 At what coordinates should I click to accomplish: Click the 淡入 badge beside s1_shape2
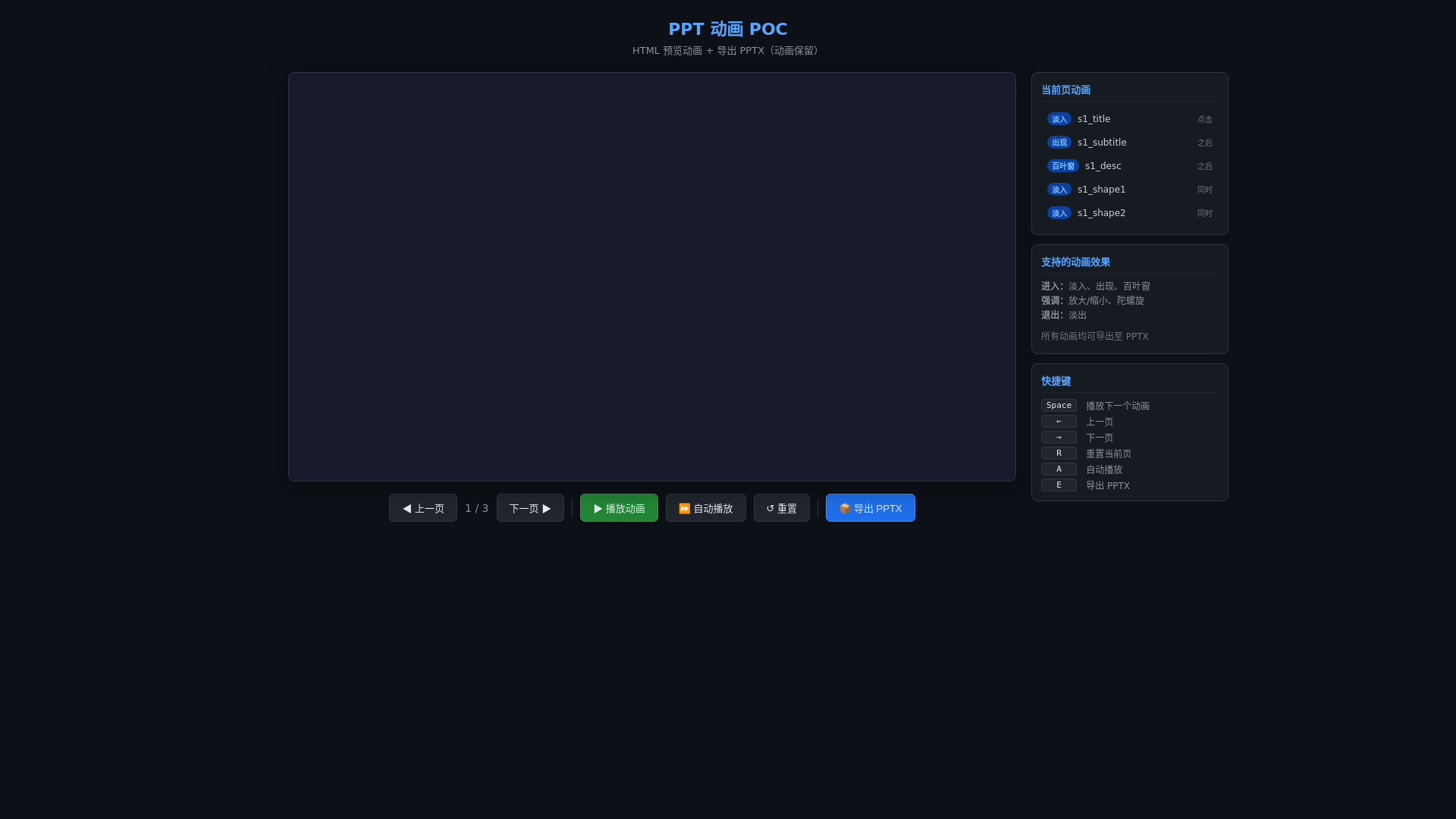click(1059, 213)
